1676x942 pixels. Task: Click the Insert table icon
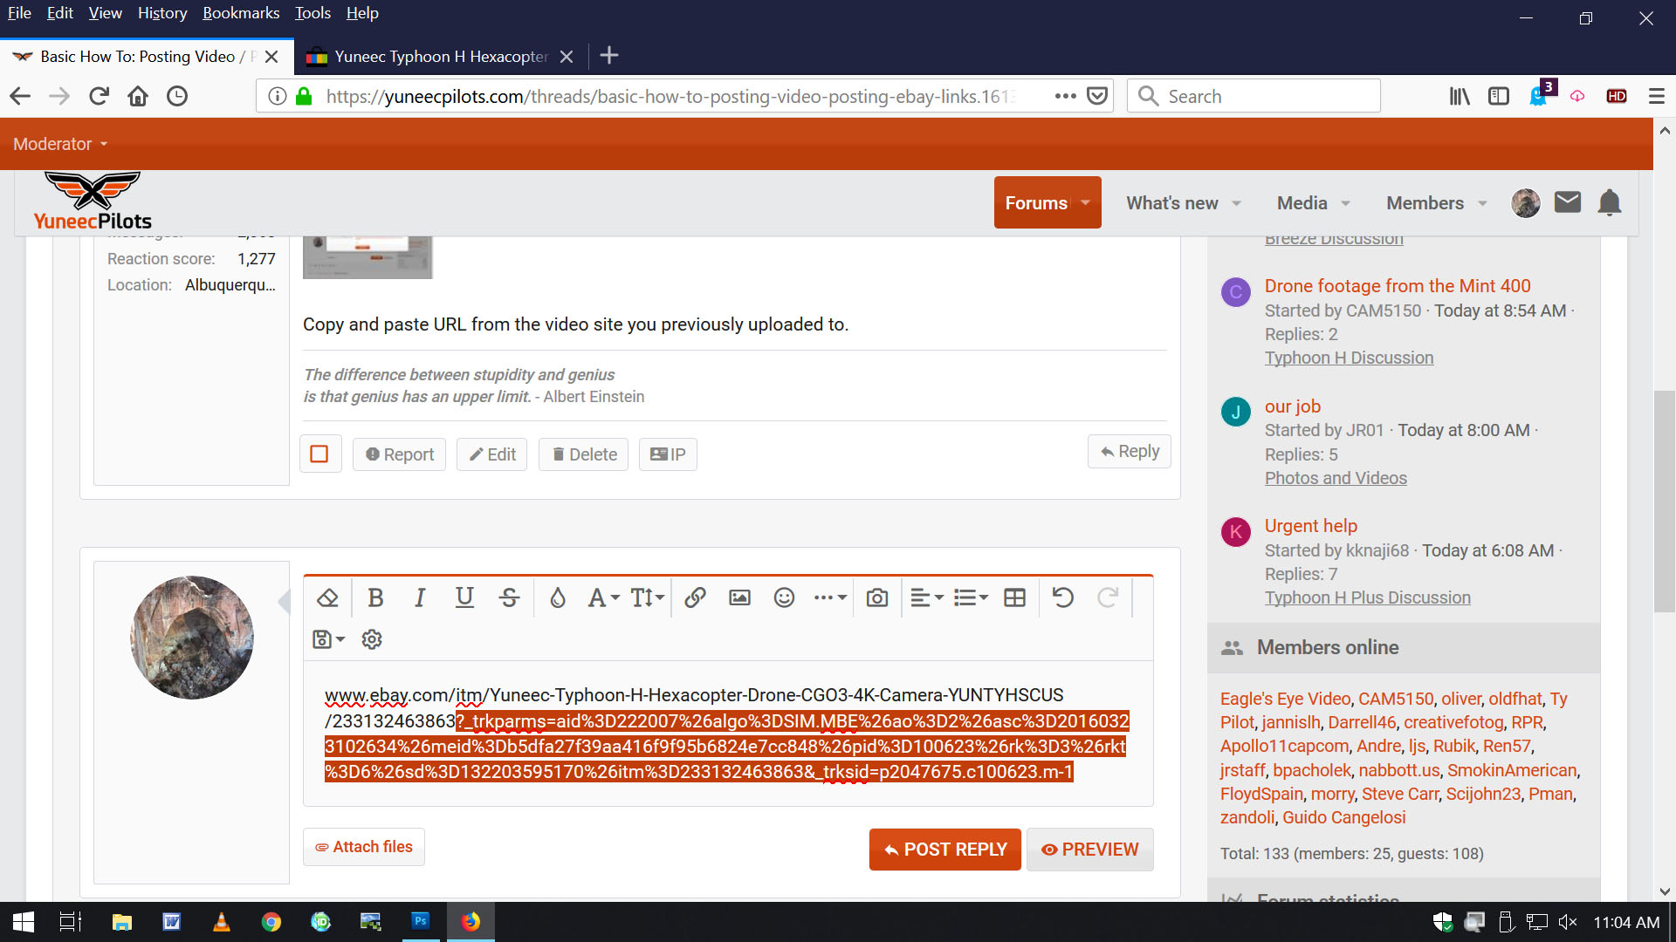[x=1014, y=597]
